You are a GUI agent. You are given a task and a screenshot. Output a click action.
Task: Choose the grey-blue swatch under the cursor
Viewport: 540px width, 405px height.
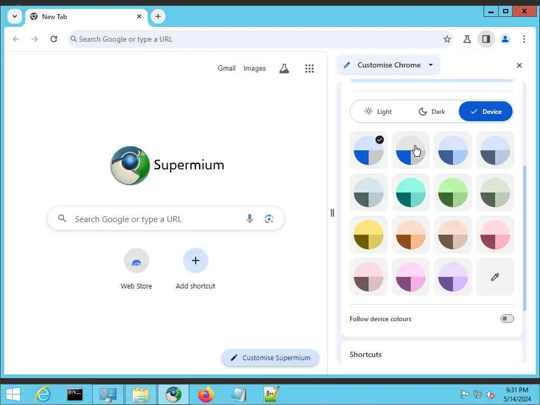pyautogui.click(x=410, y=150)
